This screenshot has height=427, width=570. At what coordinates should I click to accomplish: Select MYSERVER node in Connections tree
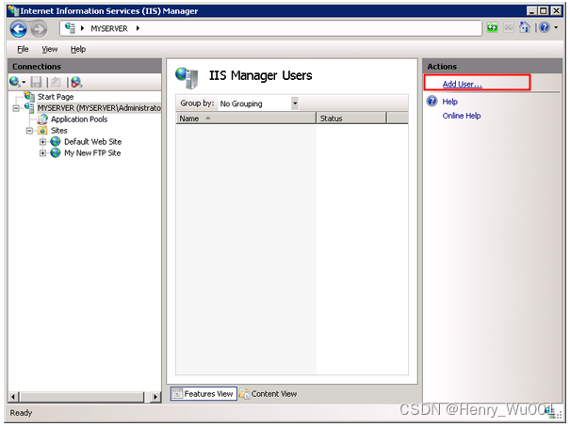pyautogui.click(x=99, y=108)
